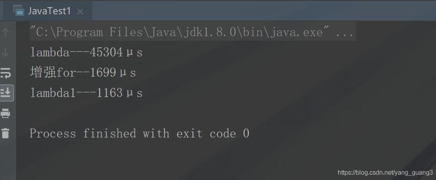Click the lambda---45304 μs output line
436x180 pixels.
click(x=86, y=52)
